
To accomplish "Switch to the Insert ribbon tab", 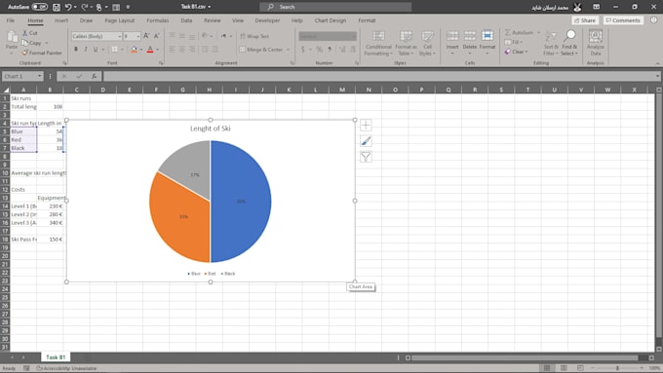I will 60,20.
